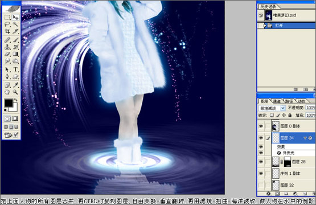
Task: Expand the 打开 history state arrow
Action: point(265,26)
